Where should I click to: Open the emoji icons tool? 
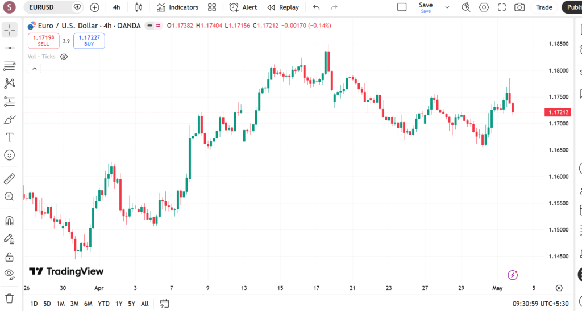point(10,155)
